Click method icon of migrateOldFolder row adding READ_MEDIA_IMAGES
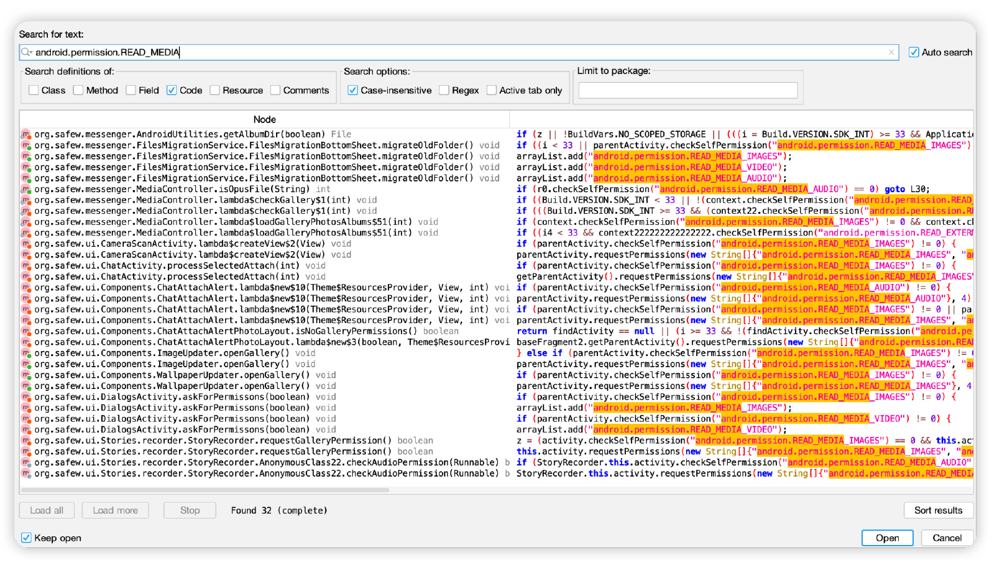The image size is (1002, 563). tap(26, 157)
